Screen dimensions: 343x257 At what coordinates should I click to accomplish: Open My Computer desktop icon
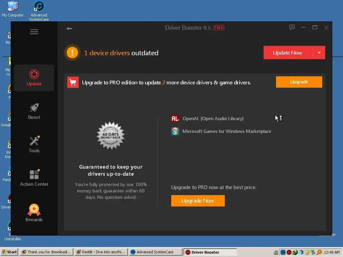click(13, 9)
